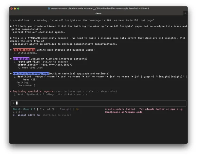
Task: Click the 'Model: Opus 4.1' status entry
Action: click(x=24, y=109)
